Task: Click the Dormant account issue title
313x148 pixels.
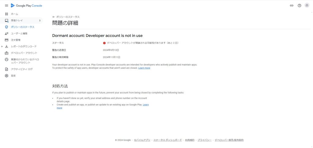Action: point(98,36)
